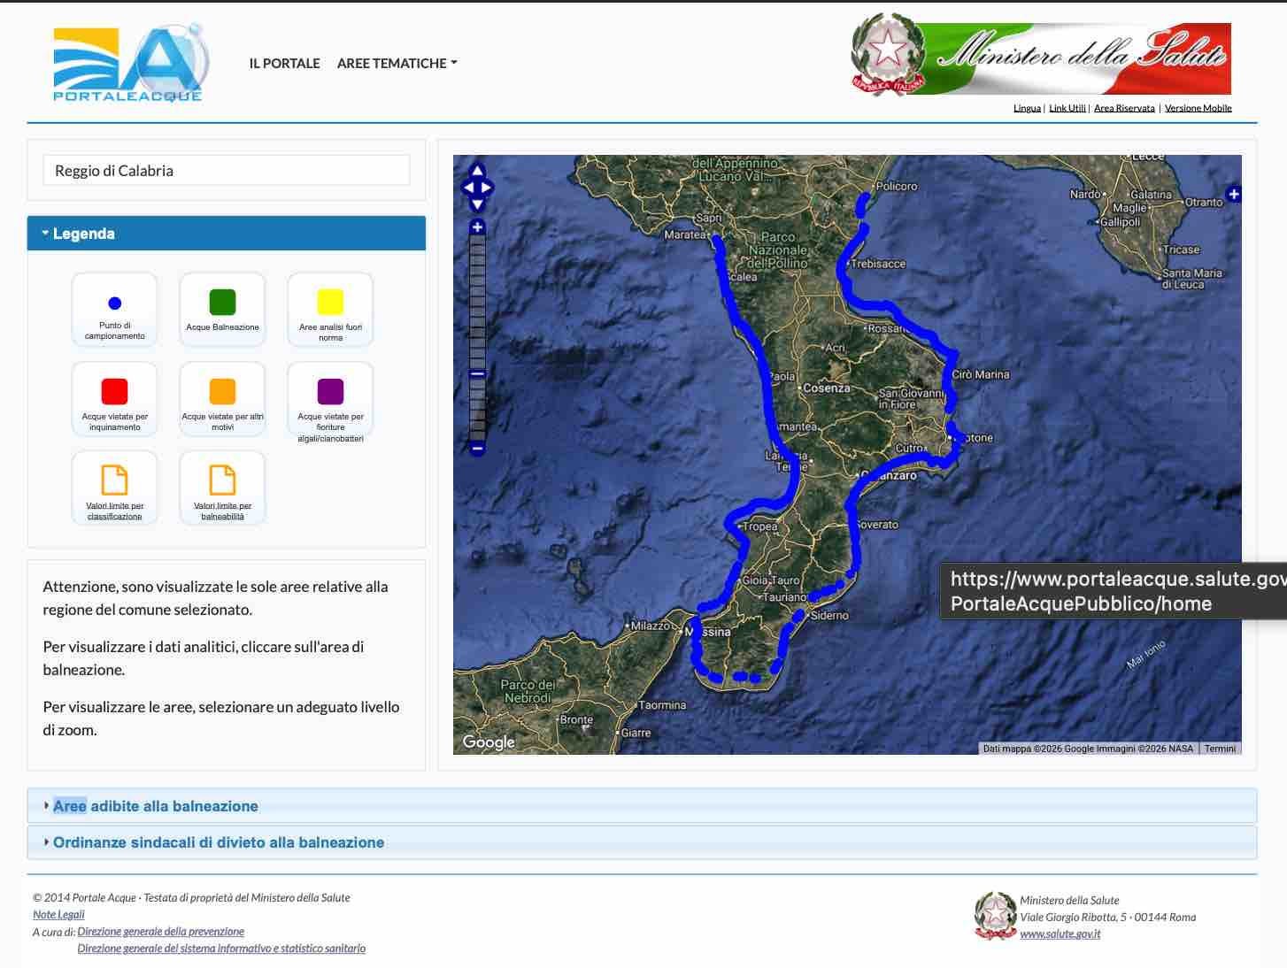
Task: Select the purple fioriture algali swatch
Action: 330,391
